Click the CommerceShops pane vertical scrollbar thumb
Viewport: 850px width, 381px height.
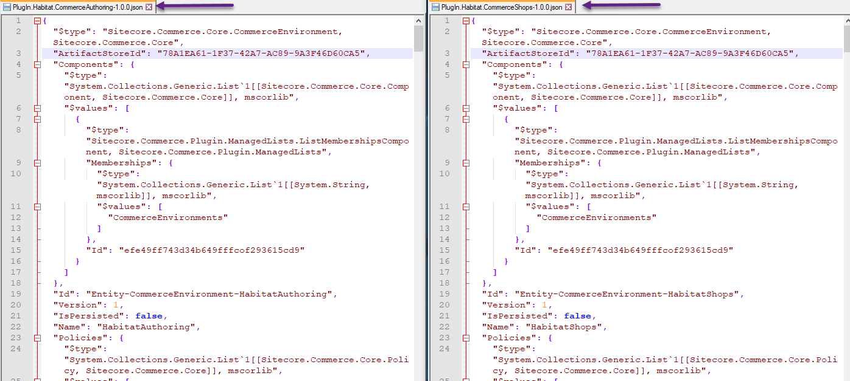point(846,38)
